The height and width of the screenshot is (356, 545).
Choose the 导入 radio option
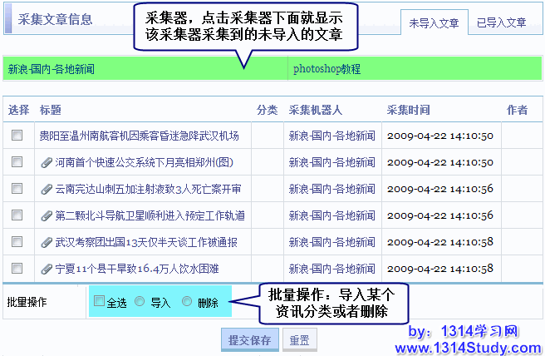140,302
